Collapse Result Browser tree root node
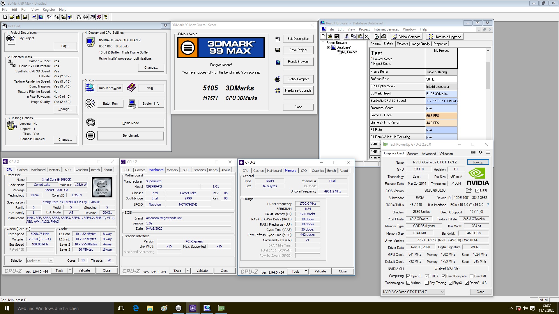Viewport: 559px width, 314px height. [x=323, y=43]
